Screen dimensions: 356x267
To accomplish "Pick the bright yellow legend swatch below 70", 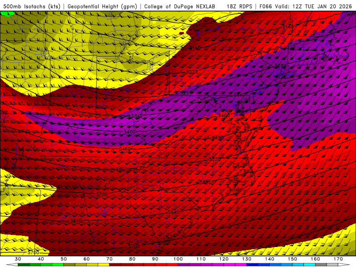I will [x=104, y=265].
